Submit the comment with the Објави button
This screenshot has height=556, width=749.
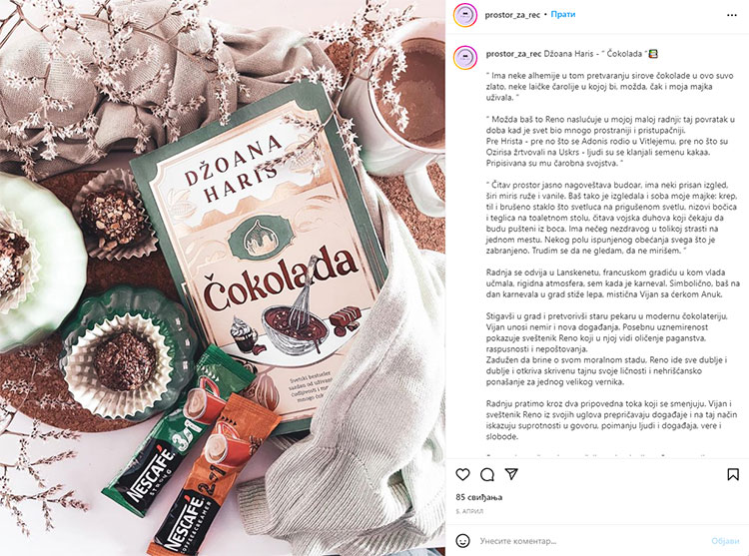(725, 541)
